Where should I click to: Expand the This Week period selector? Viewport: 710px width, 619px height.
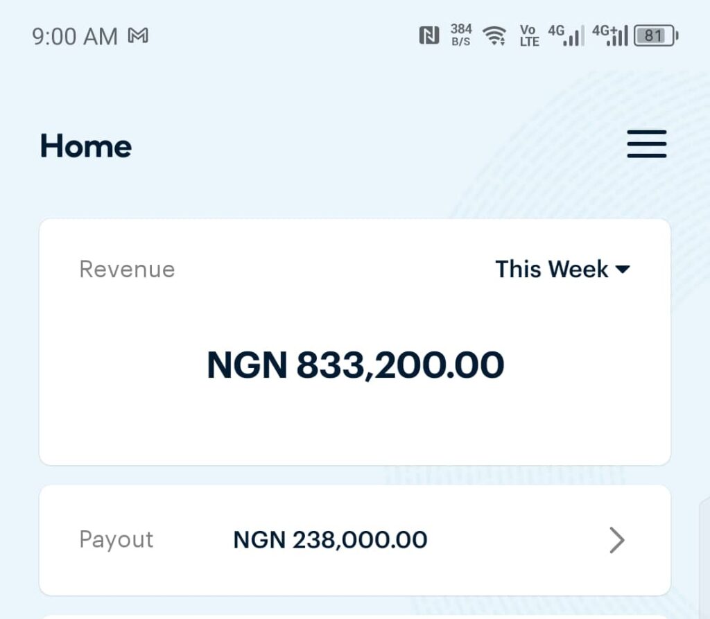click(552, 269)
